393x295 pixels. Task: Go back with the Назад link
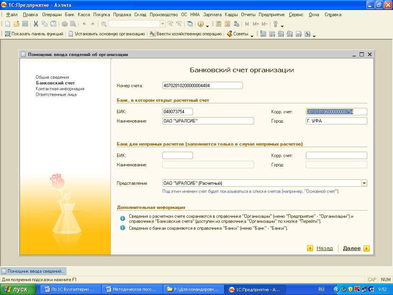pos(325,249)
